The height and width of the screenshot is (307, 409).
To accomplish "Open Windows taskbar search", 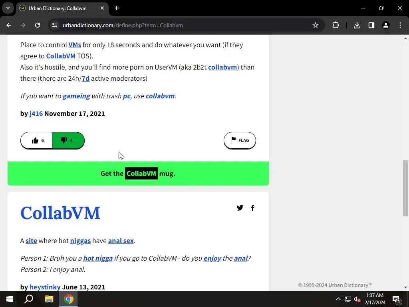I will pyautogui.click(x=29, y=299).
